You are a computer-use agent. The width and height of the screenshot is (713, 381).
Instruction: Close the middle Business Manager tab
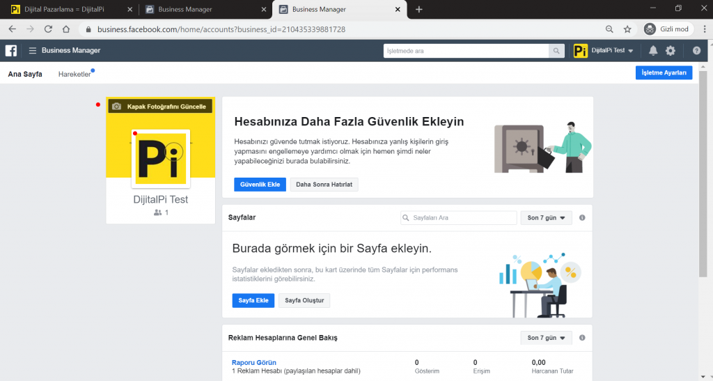(264, 10)
